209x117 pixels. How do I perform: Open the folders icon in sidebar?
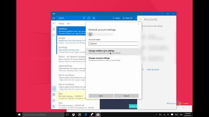click(54, 35)
